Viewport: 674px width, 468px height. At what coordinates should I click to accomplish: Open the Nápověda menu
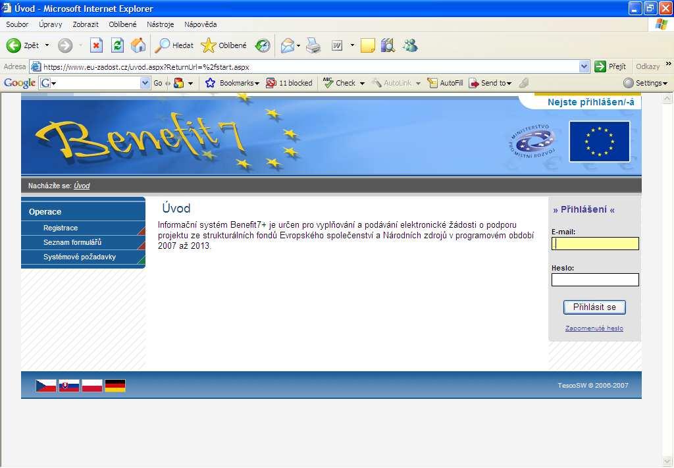200,24
